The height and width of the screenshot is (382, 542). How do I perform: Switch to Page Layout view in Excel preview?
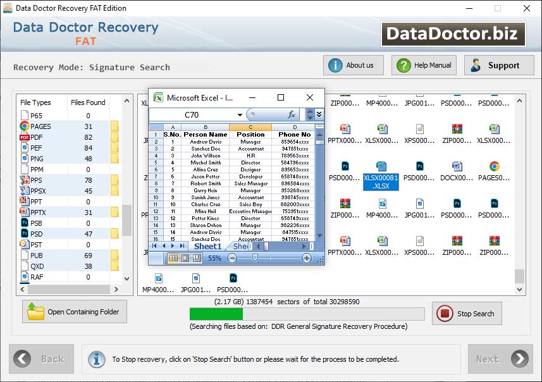click(x=185, y=258)
